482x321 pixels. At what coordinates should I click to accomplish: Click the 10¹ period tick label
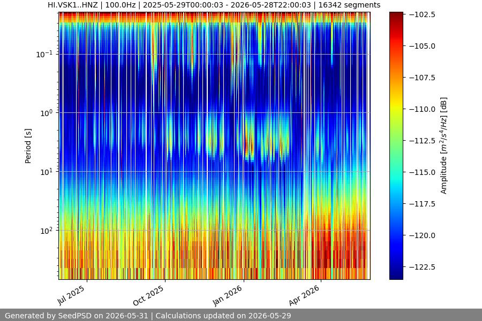click(47, 172)
